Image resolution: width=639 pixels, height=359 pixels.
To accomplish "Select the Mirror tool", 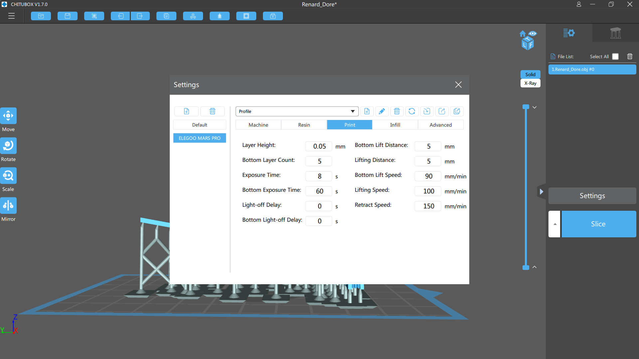I will 8,206.
